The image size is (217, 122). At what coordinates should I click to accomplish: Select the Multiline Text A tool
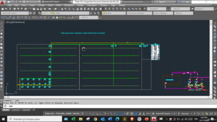[x=1, y=86]
